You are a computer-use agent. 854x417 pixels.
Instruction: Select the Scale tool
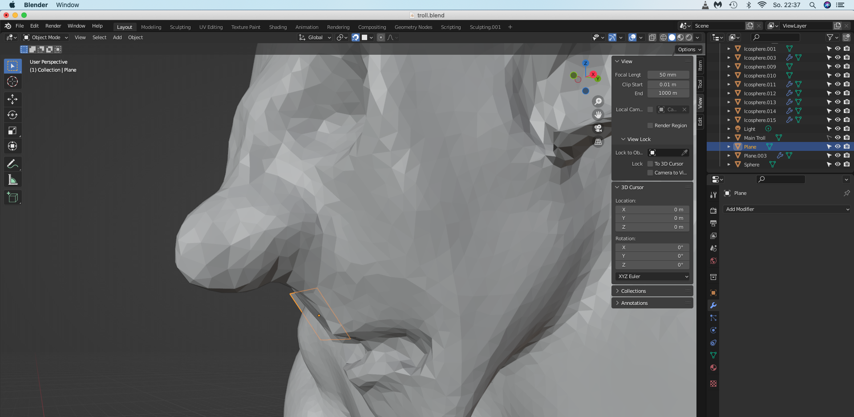[x=12, y=130]
